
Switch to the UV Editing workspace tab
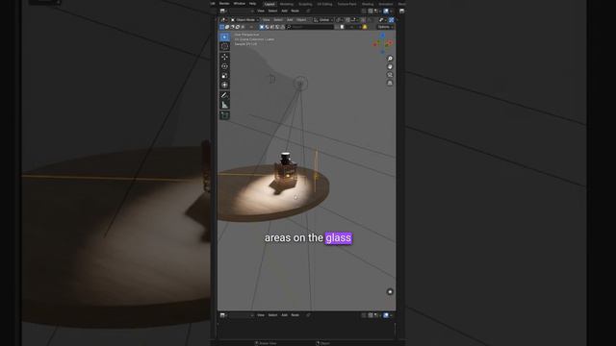324,4
